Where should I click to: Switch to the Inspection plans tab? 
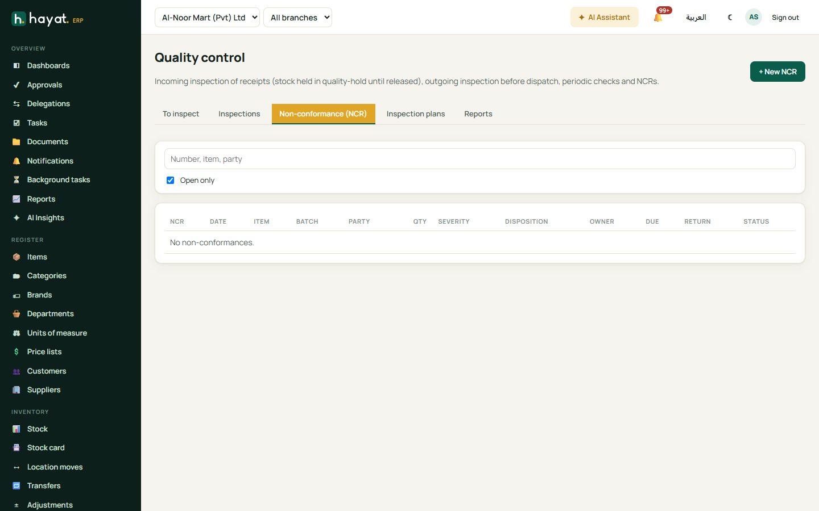coord(416,114)
